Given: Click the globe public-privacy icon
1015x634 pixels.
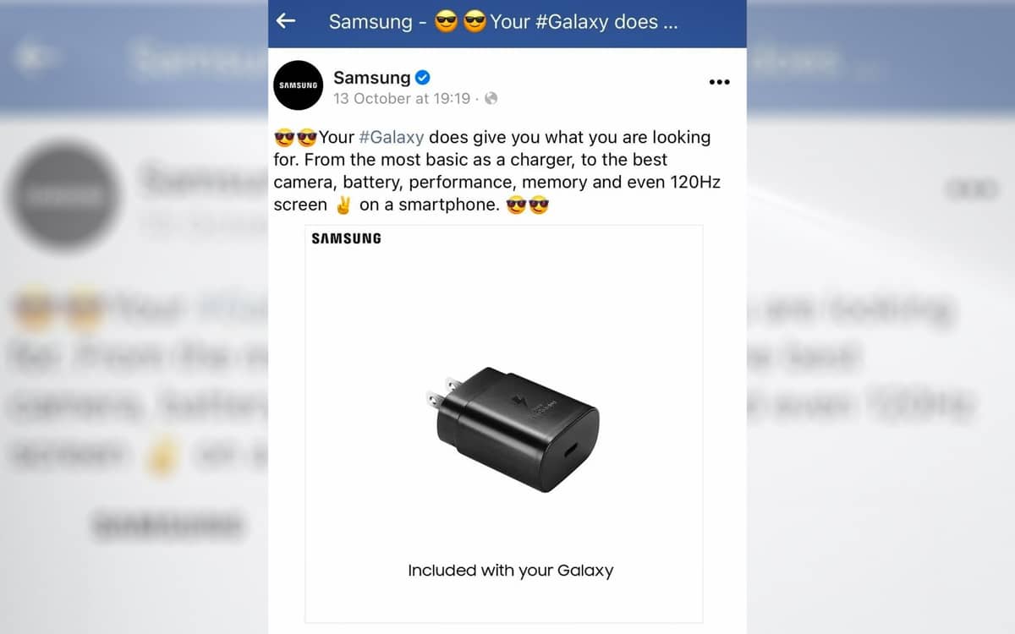Looking at the screenshot, I should click(x=491, y=99).
